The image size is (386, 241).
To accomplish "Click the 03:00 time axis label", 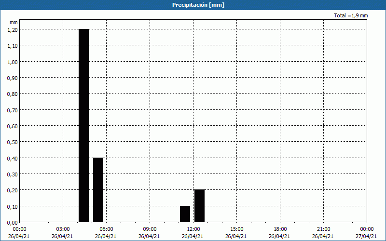I will [63, 229].
